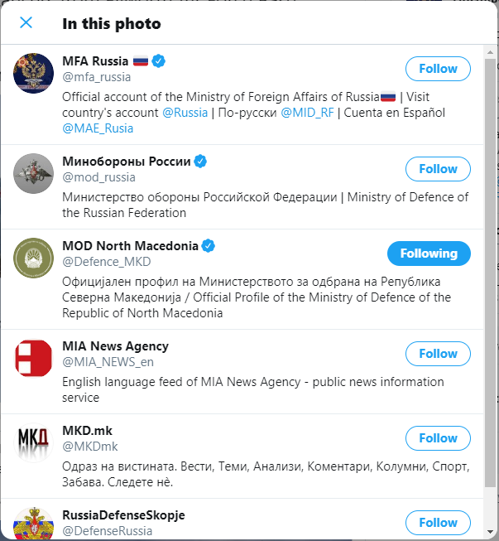The image size is (499, 541).
Task: Follow MFA Russia account
Action: point(438,69)
